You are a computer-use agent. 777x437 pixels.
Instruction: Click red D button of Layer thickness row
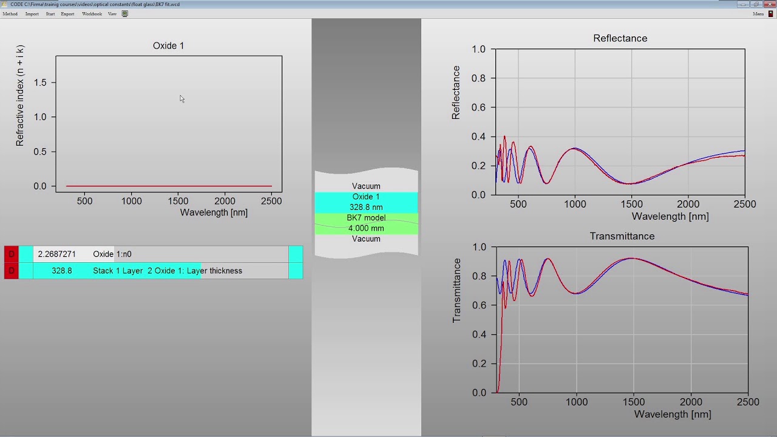pos(11,271)
